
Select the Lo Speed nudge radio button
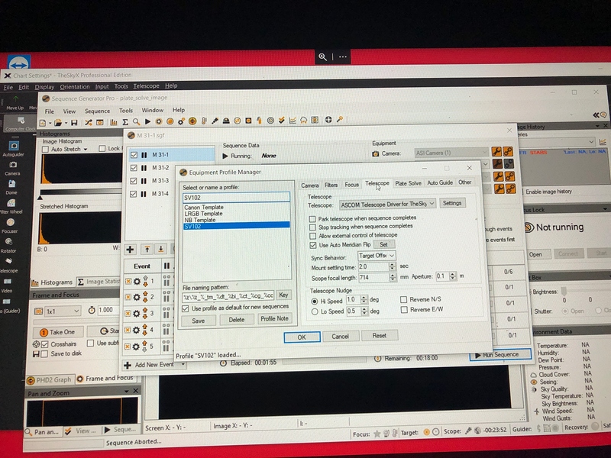[315, 312]
